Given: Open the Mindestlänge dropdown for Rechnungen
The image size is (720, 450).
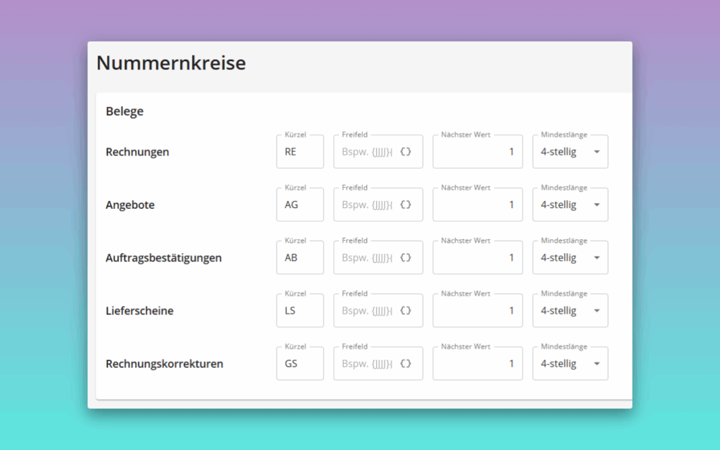Looking at the screenshot, I should (570, 152).
